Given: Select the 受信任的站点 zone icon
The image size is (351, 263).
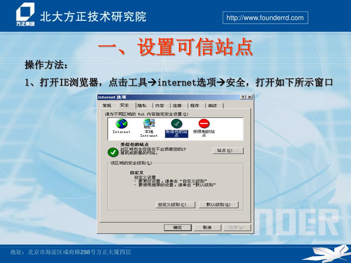Looking at the screenshot, I should pos(177,124).
